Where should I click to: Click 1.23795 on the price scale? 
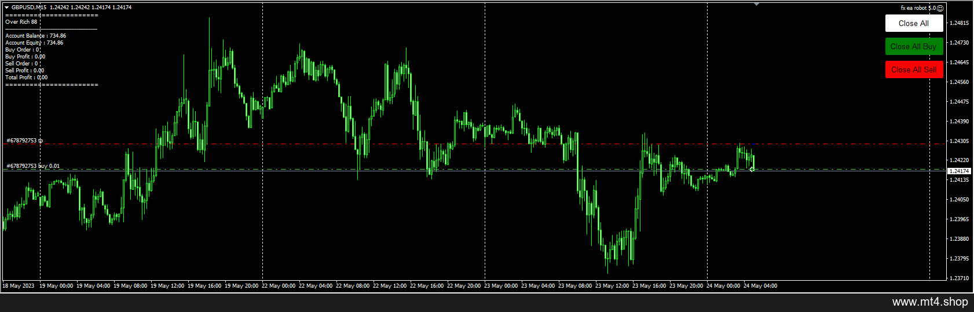(960, 259)
